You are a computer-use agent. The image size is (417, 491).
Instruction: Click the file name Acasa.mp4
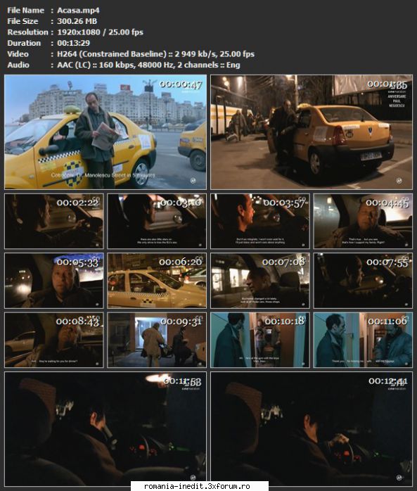point(78,11)
